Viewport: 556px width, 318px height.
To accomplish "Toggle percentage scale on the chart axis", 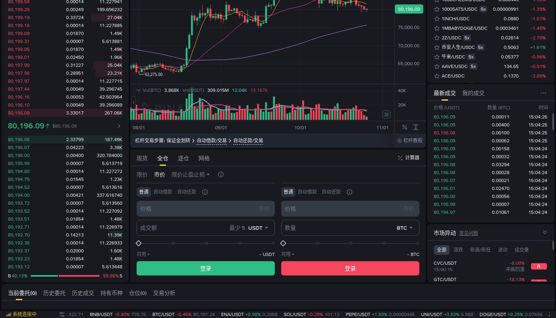I will (x=405, y=127).
